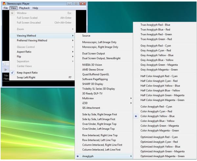The height and width of the screenshot is (161, 197).
Task: Choose Optimized Anaglyph Magenta - Green
Action: (164, 156)
